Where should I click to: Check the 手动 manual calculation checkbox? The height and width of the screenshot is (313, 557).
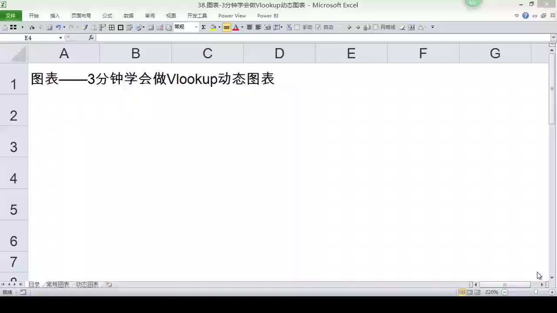[x=297, y=27]
